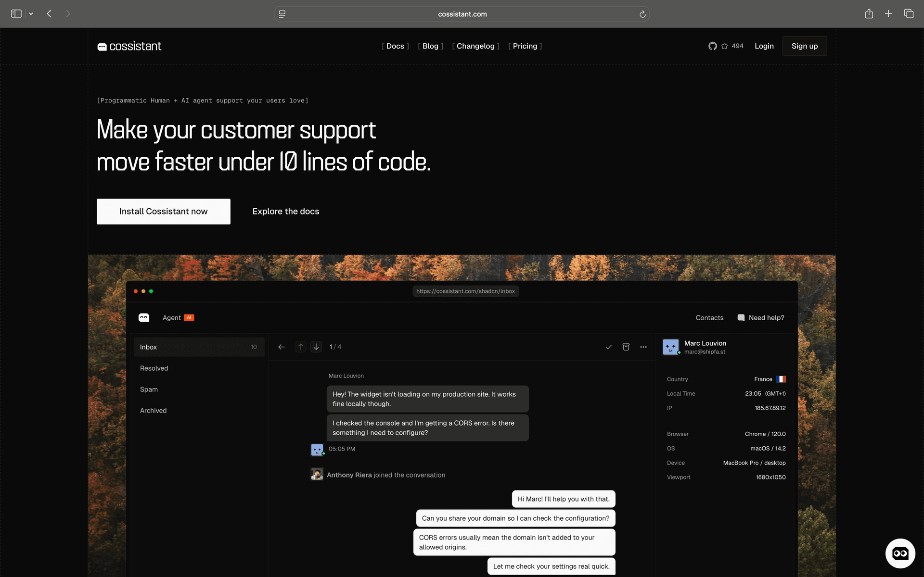Open the floating chat widget bubble
924x577 pixels.
click(x=900, y=553)
